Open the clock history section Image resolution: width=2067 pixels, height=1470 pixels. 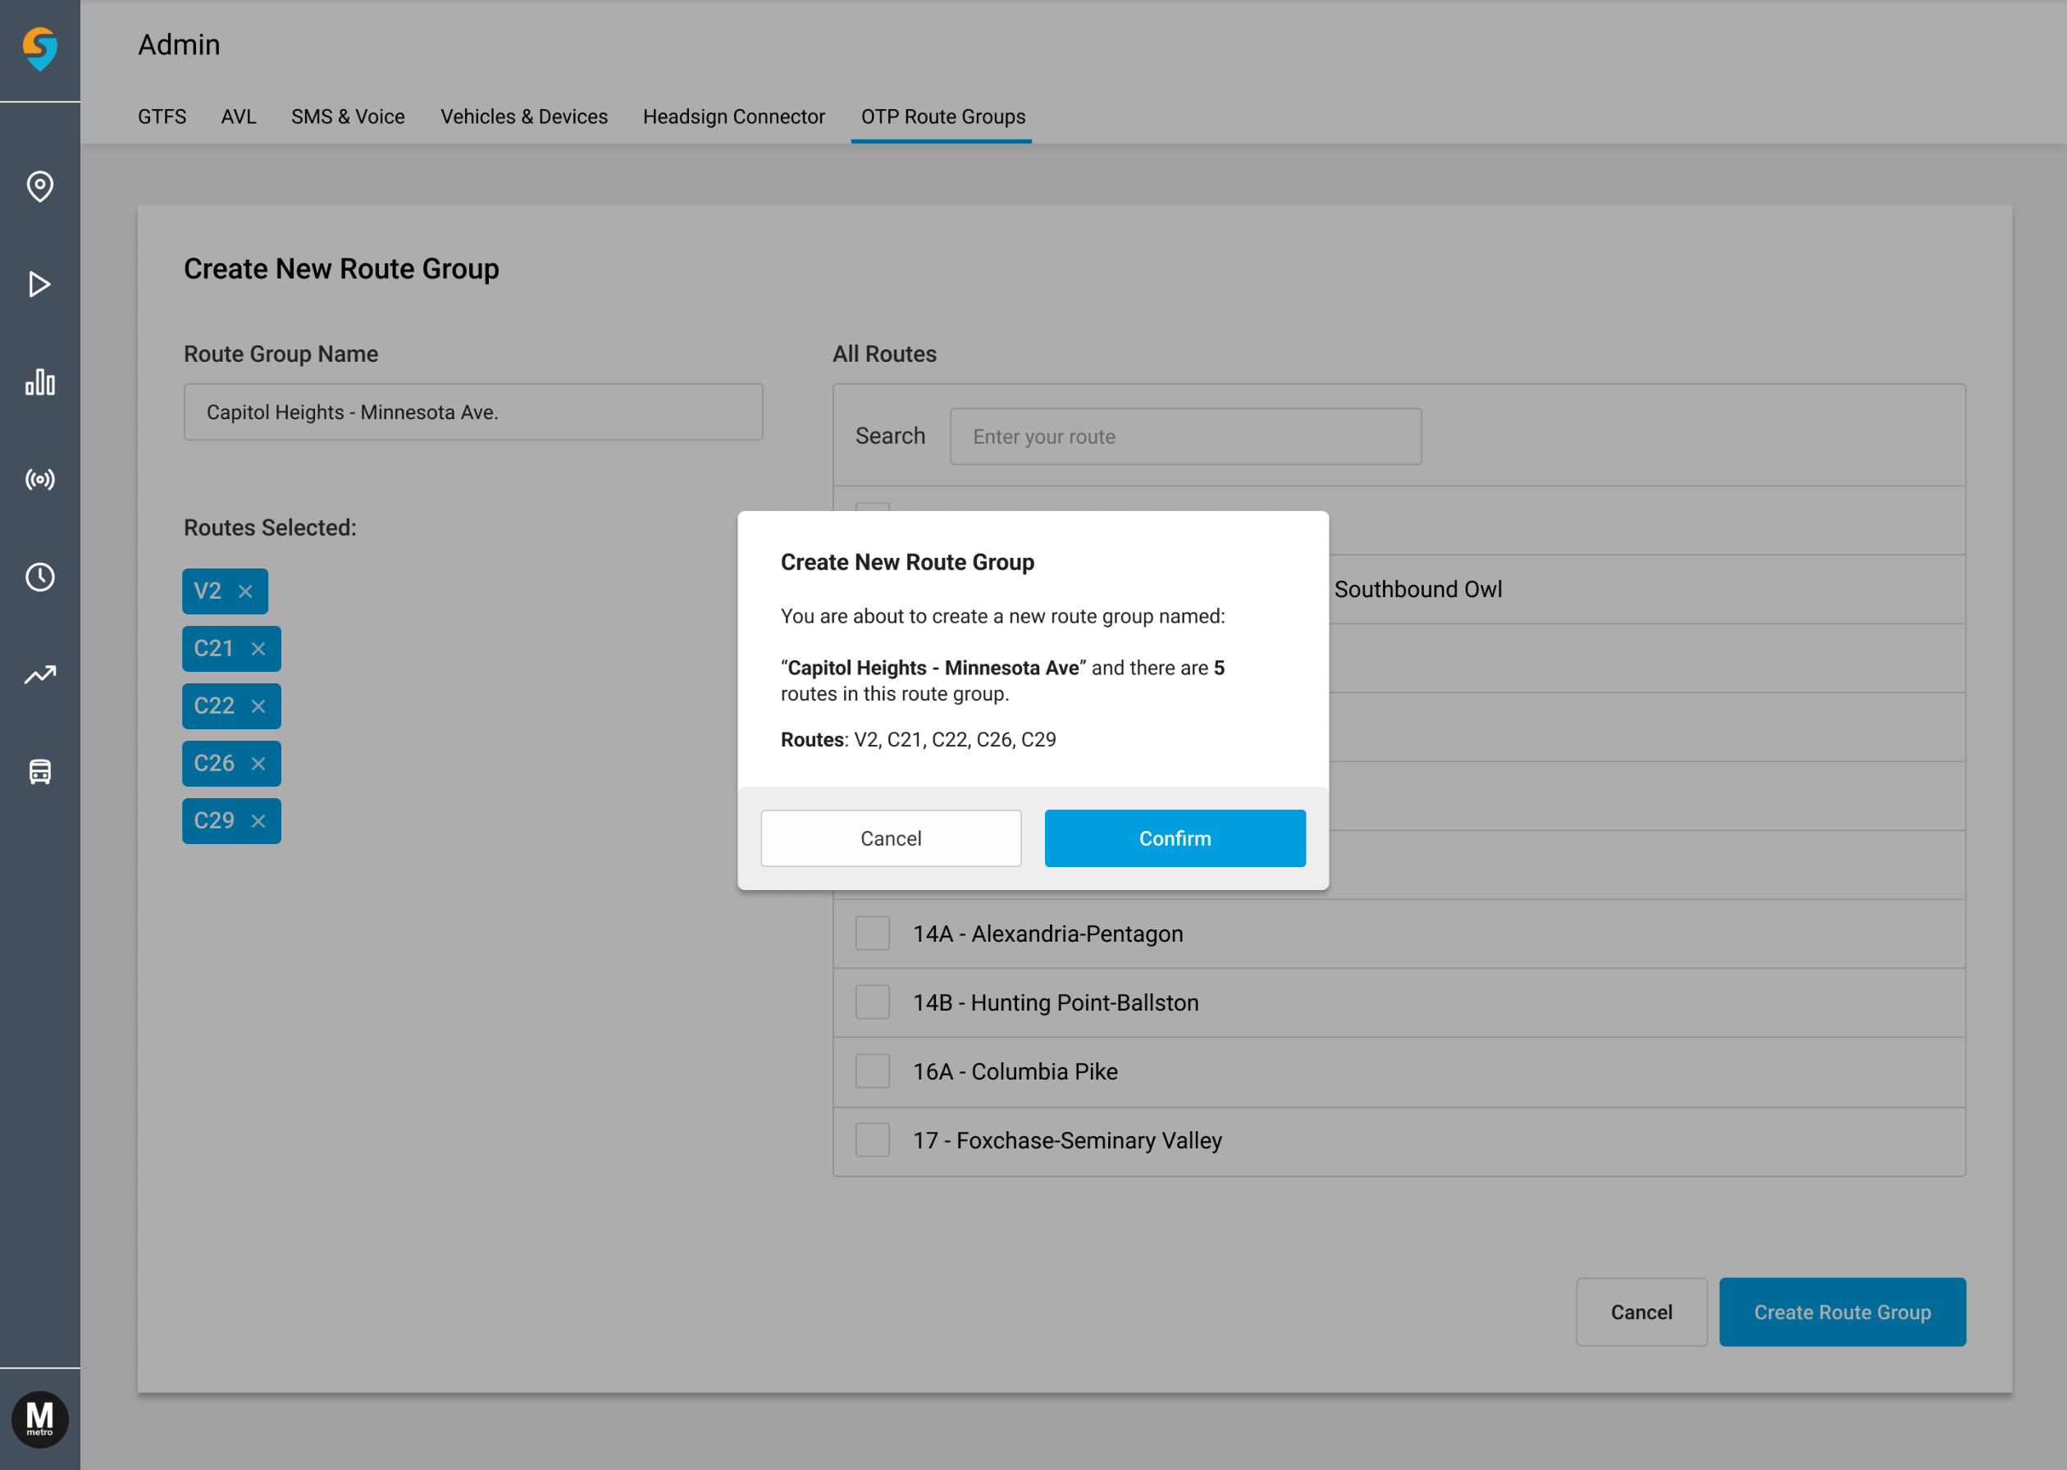[x=40, y=577]
